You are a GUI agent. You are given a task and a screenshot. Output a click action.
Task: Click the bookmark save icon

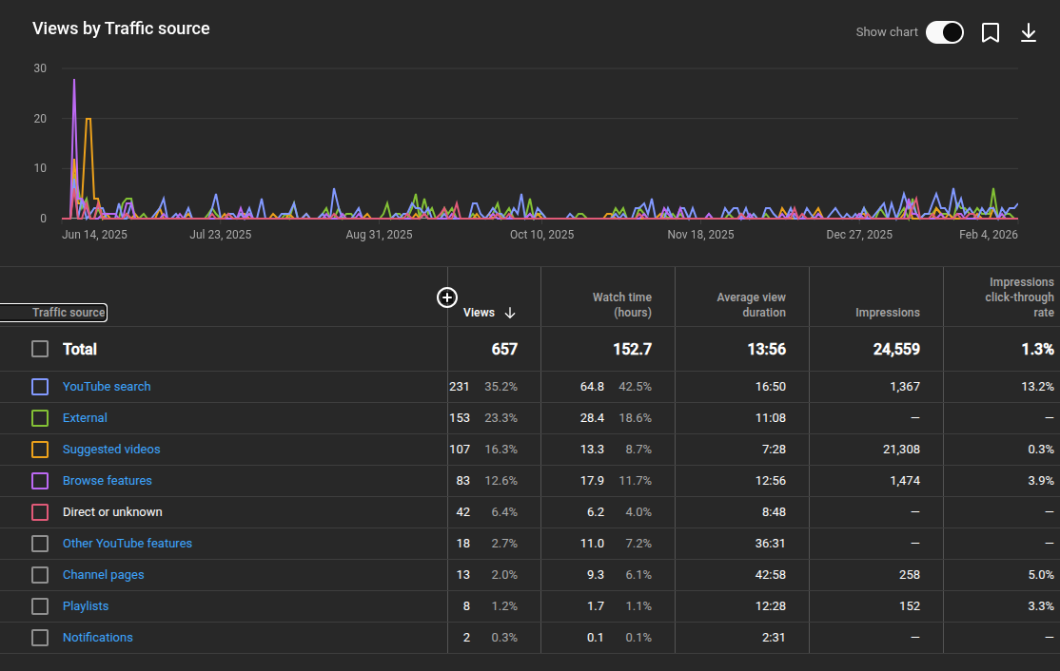[x=991, y=32]
